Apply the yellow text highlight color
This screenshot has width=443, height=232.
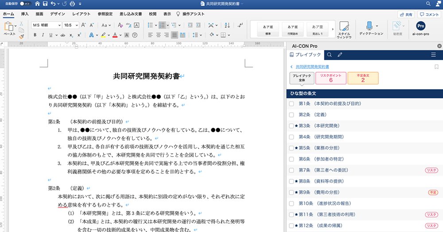point(103,35)
